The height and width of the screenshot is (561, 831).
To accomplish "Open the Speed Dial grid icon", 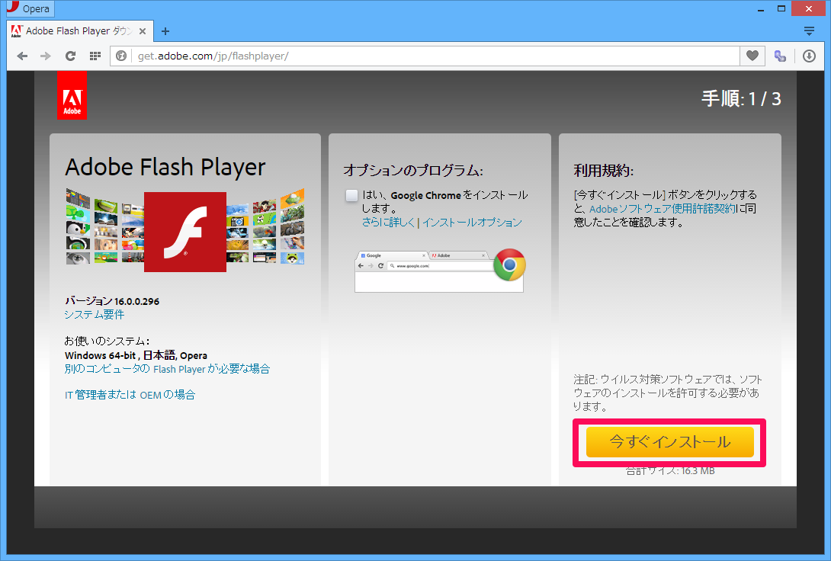I will tap(95, 56).
